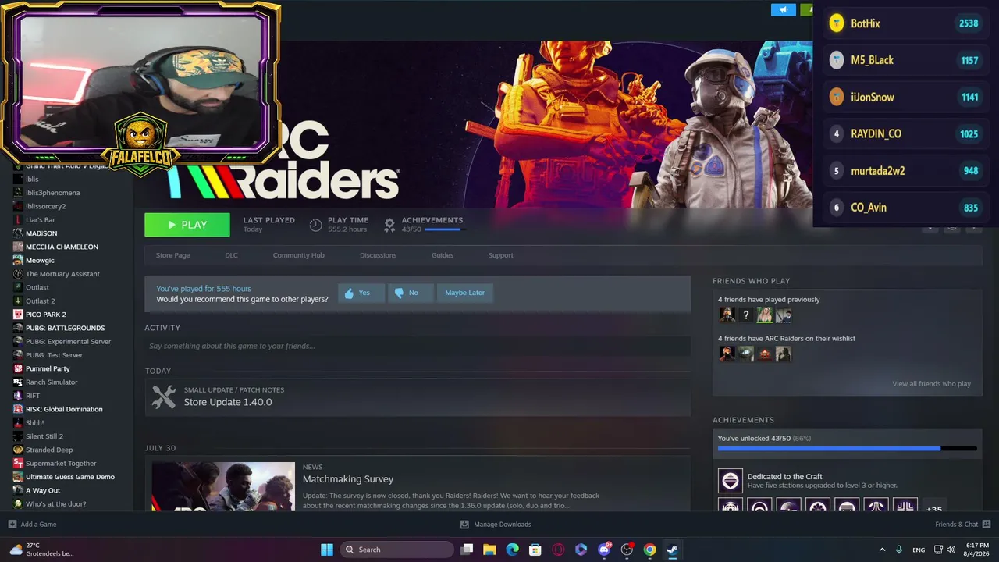
Task: Open the Windows Start menu
Action: [327, 550]
